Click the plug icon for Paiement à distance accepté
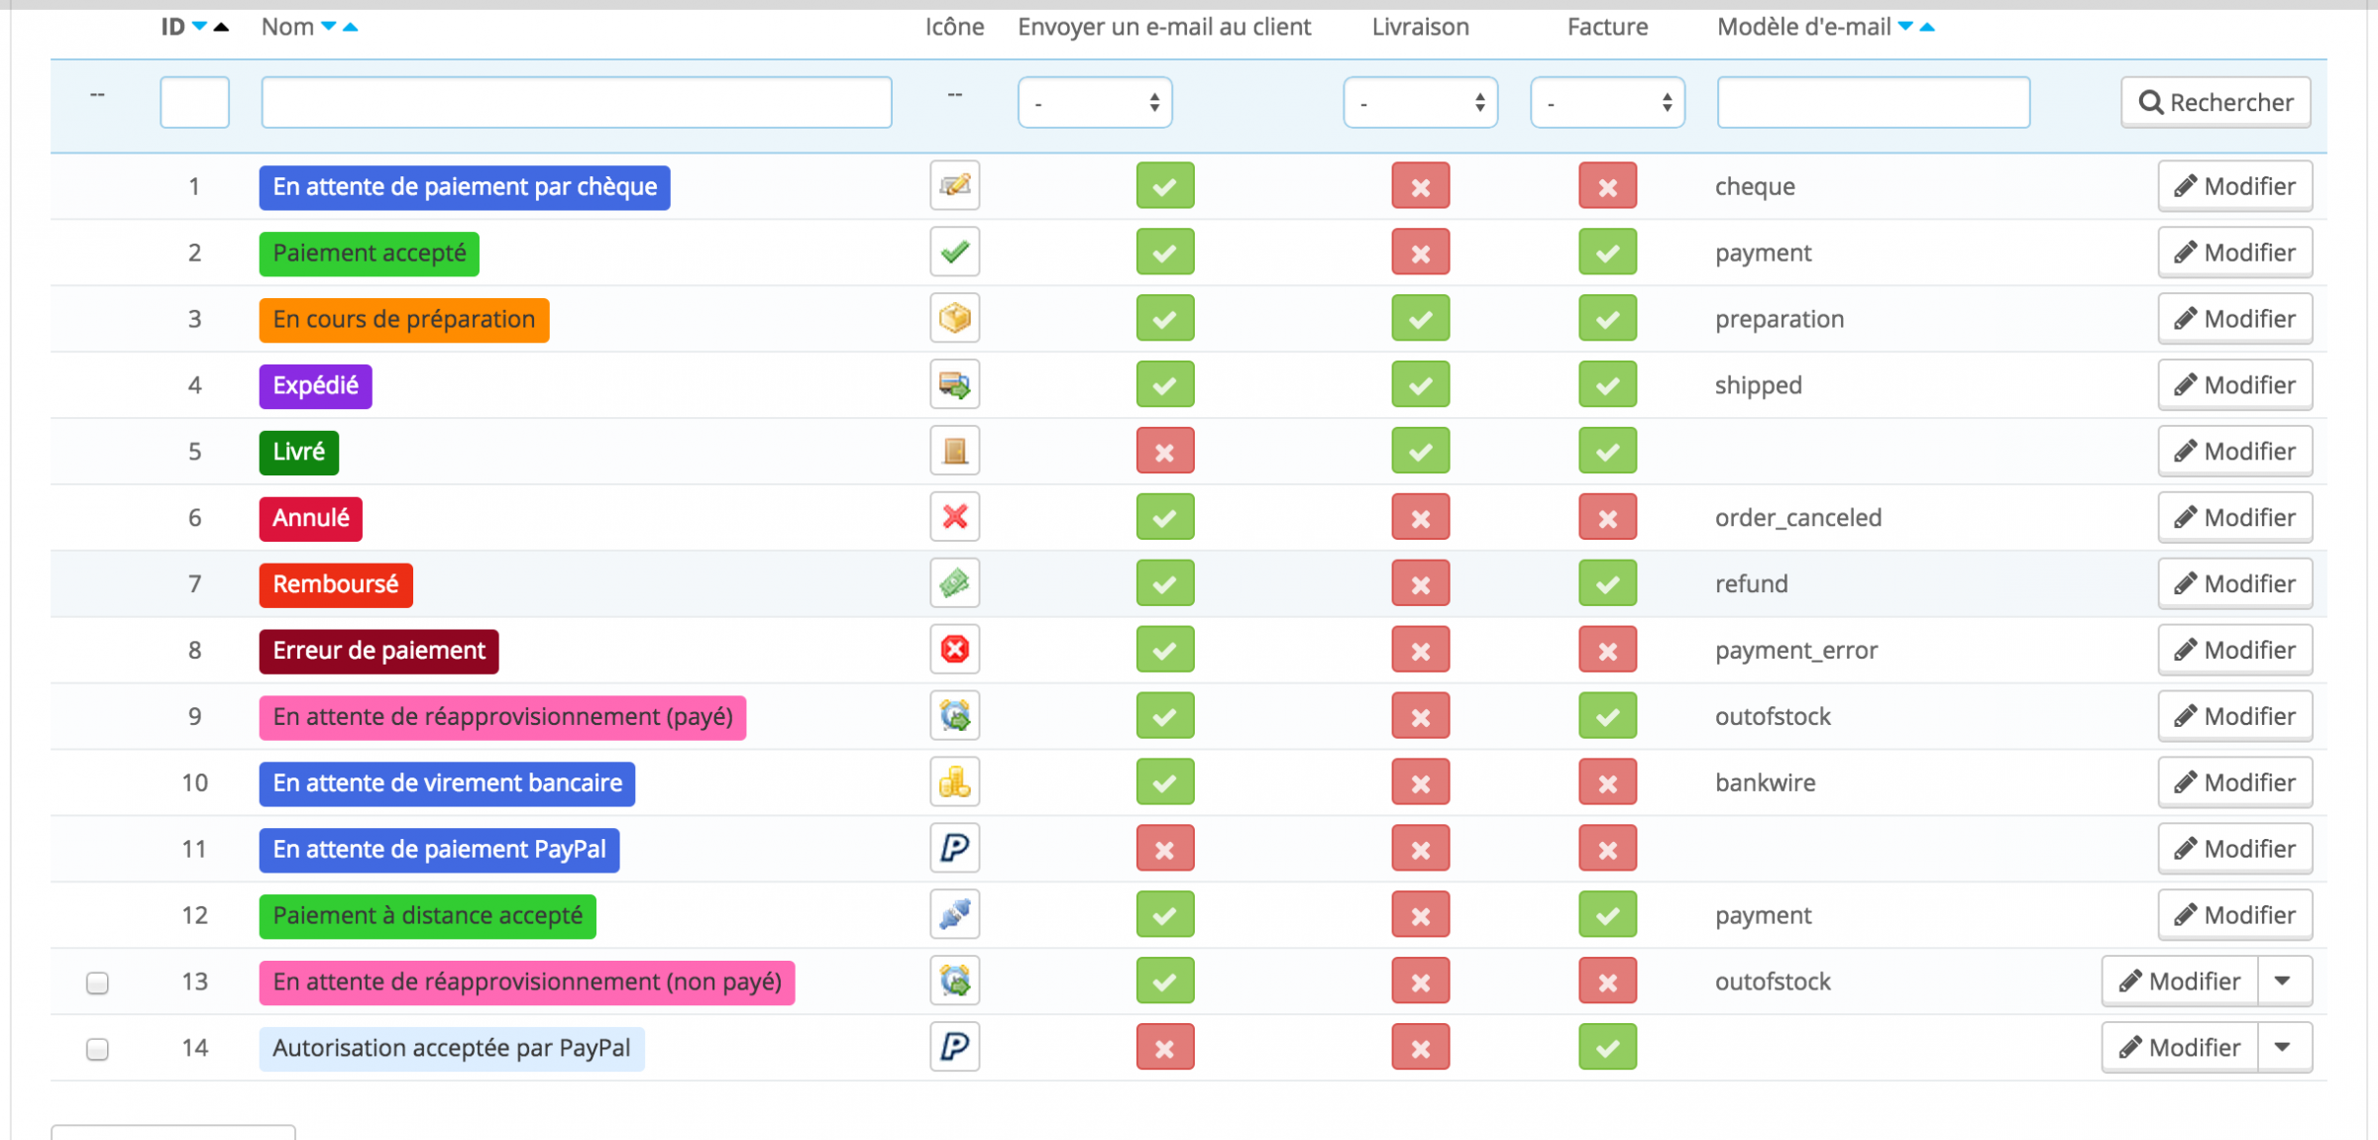 pos(954,915)
